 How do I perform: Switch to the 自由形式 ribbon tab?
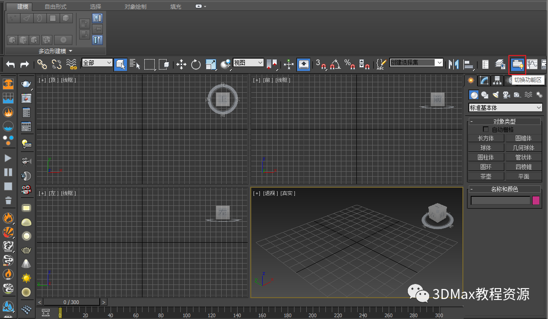click(x=56, y=7)
